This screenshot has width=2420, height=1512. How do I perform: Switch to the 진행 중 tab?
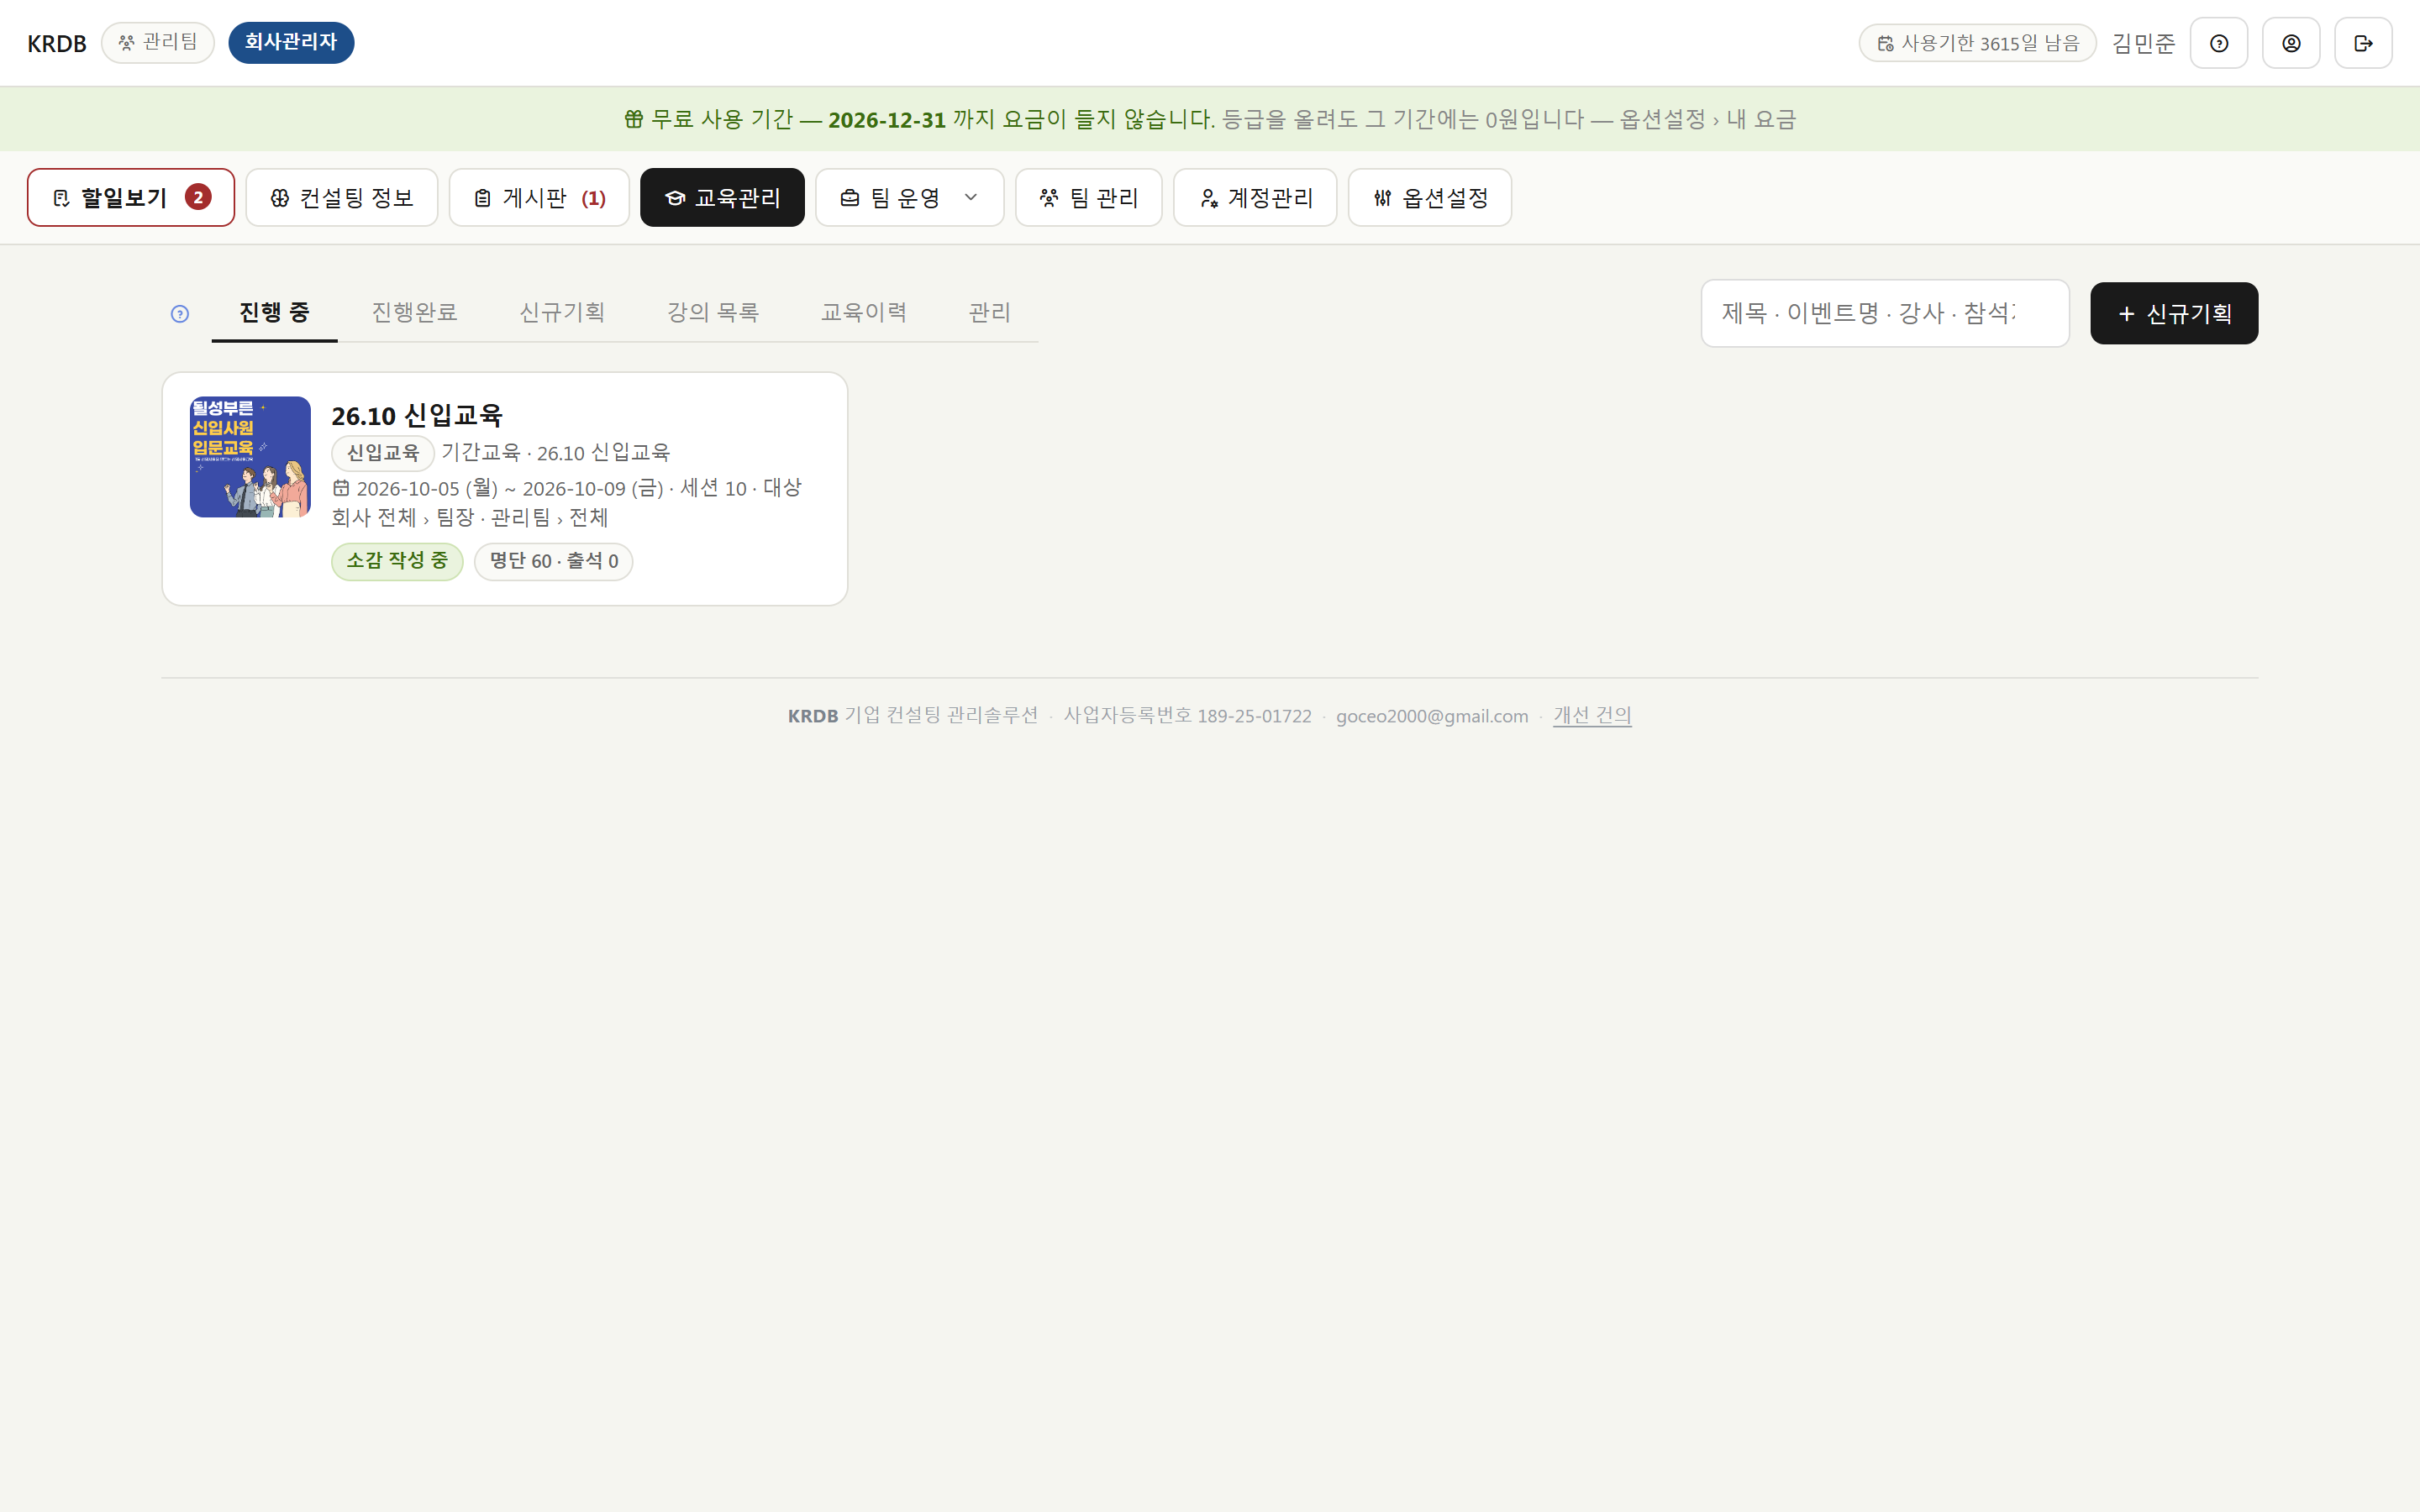[x=274, y=312]
